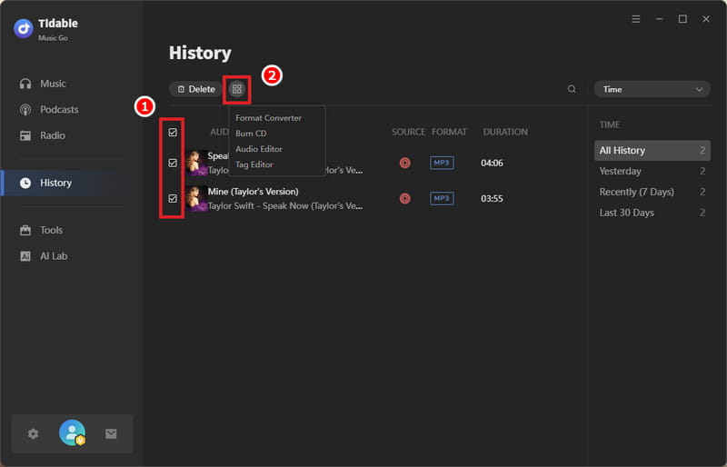Image resolution: width=727 pixels, height=467 pixels.
Task: Click Taylor Swift - Speak Now album text
Action: (x=285, y=206)
